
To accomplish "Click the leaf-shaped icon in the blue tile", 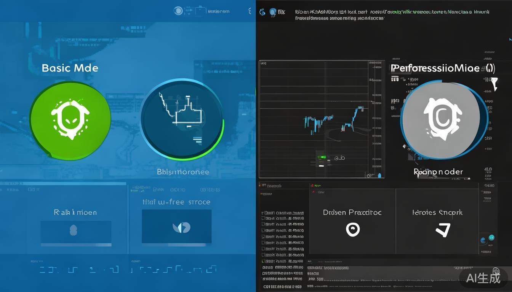I will (x=181, y=227).
